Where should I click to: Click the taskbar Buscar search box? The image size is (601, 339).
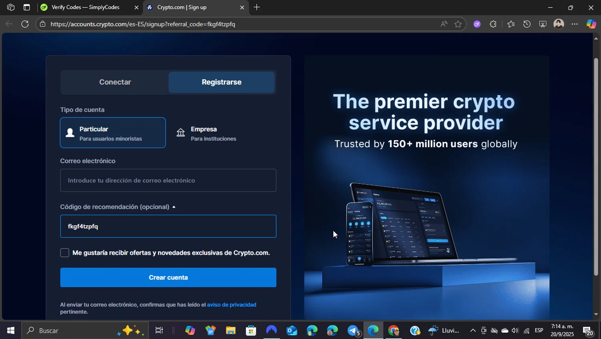(x=85, y=331)
